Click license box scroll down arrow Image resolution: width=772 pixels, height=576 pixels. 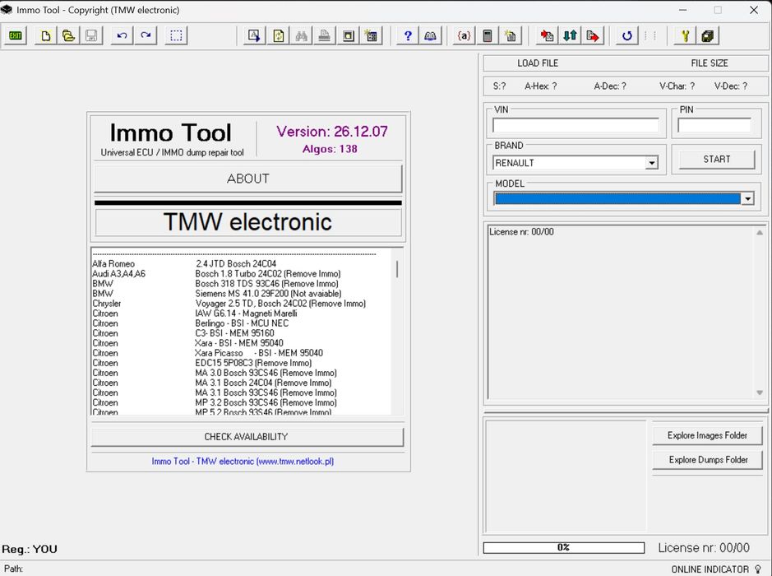[759, 393]
